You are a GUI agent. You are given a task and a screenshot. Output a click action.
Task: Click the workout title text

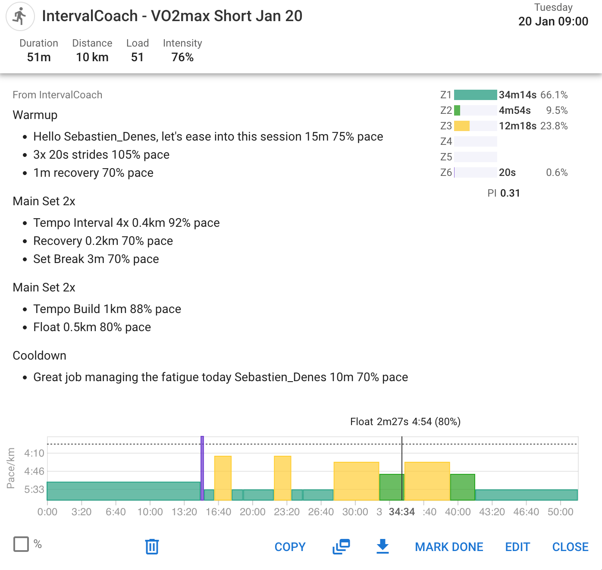[x=172, y=16]
